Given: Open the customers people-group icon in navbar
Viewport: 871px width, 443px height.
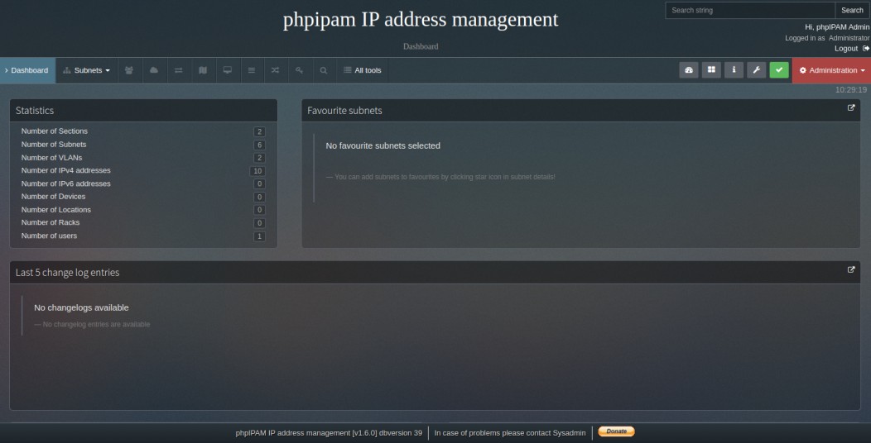Looking at the screenshot, I should pyautogui.click(x=129, y=70).
